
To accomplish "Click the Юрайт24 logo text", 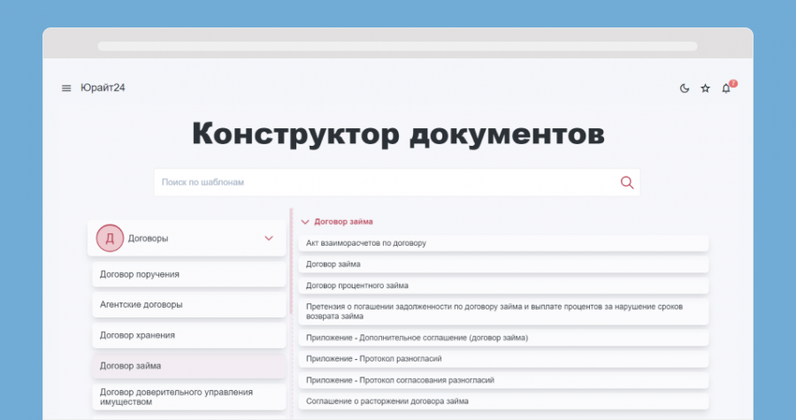I will click(x=103, y=88).
